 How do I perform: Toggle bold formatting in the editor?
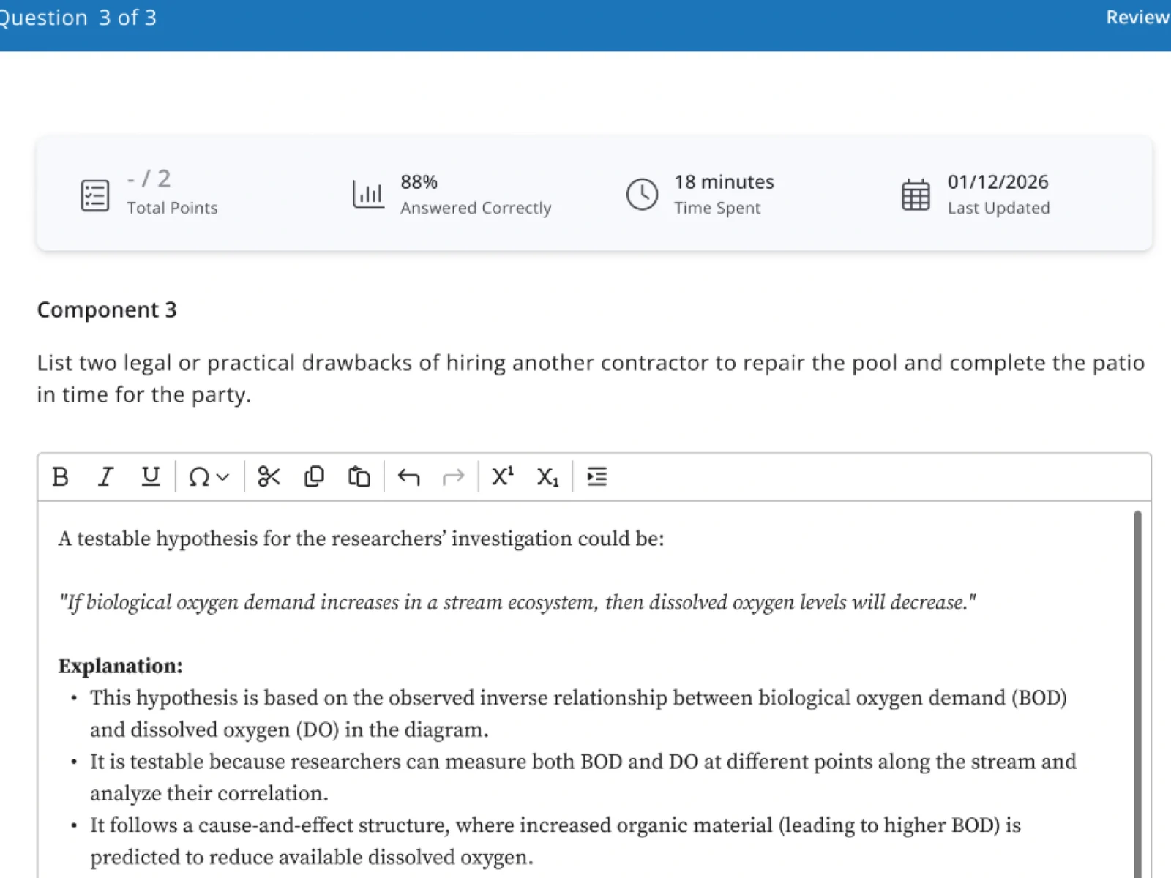point(61,477)
